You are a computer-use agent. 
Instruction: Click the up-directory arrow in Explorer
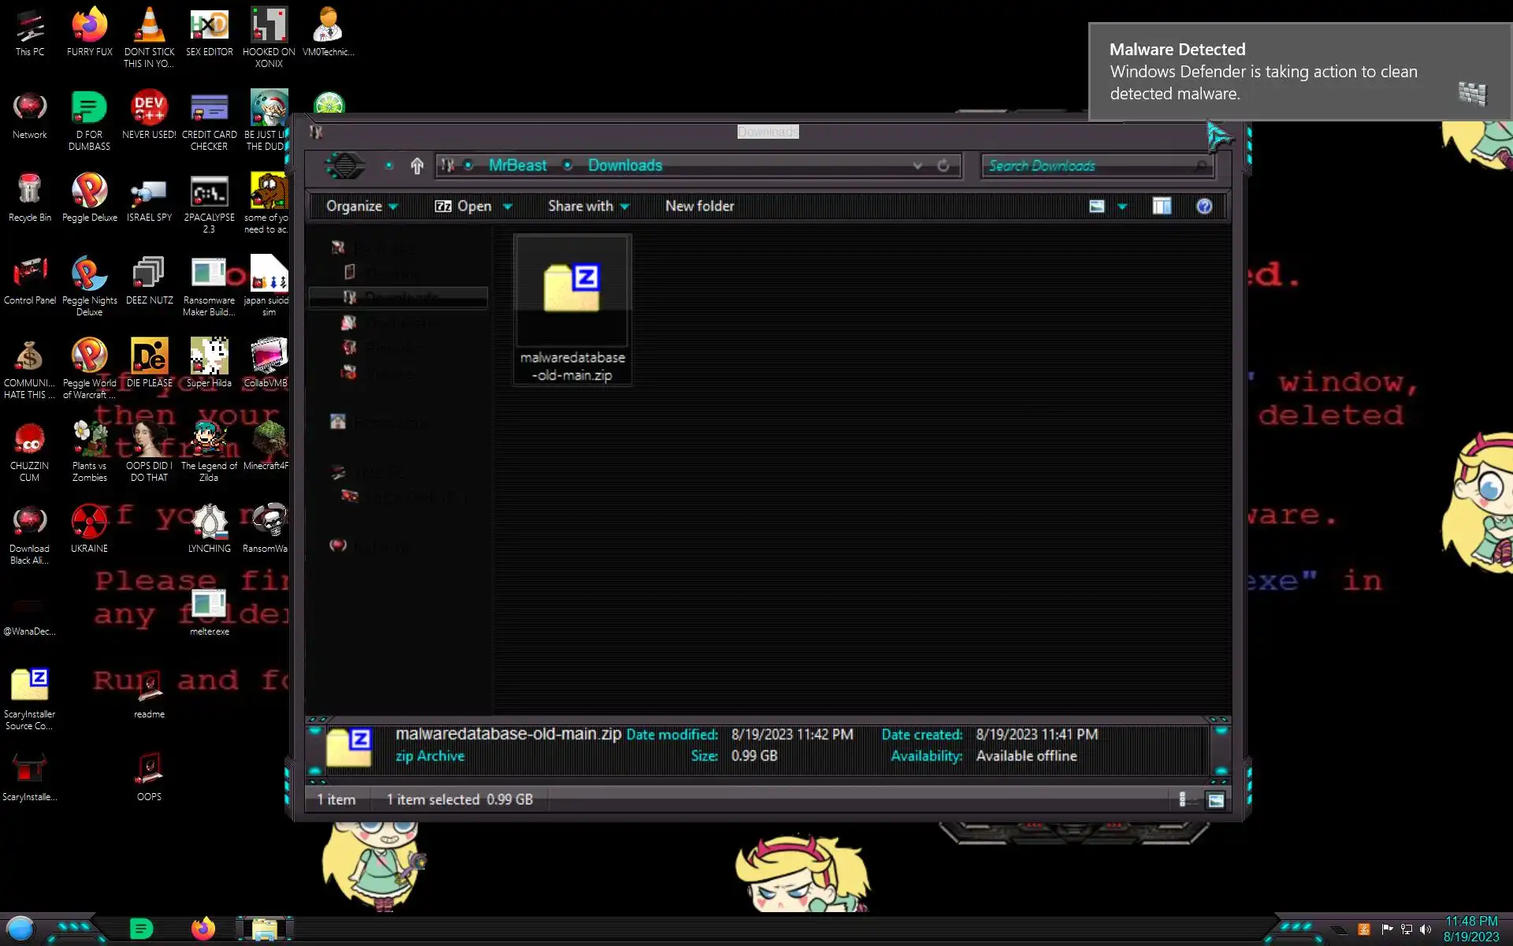point(417,166)
